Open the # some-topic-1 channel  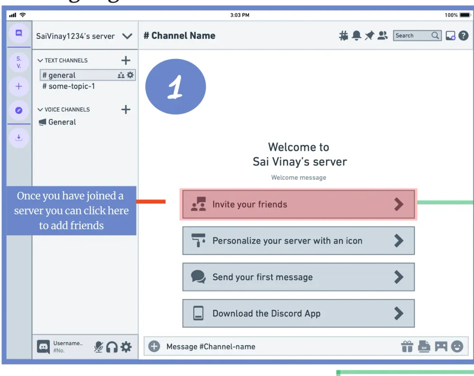[69, 86]
